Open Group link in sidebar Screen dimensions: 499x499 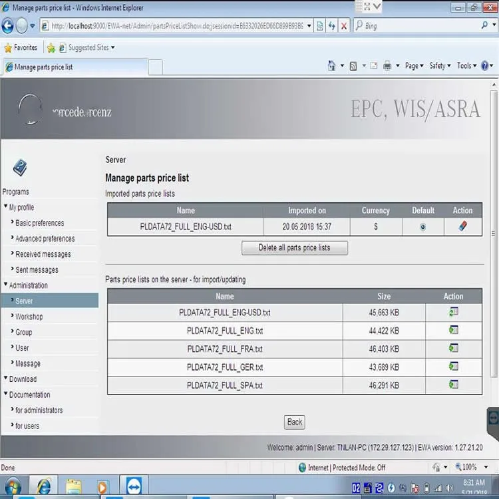pos(24,332)
